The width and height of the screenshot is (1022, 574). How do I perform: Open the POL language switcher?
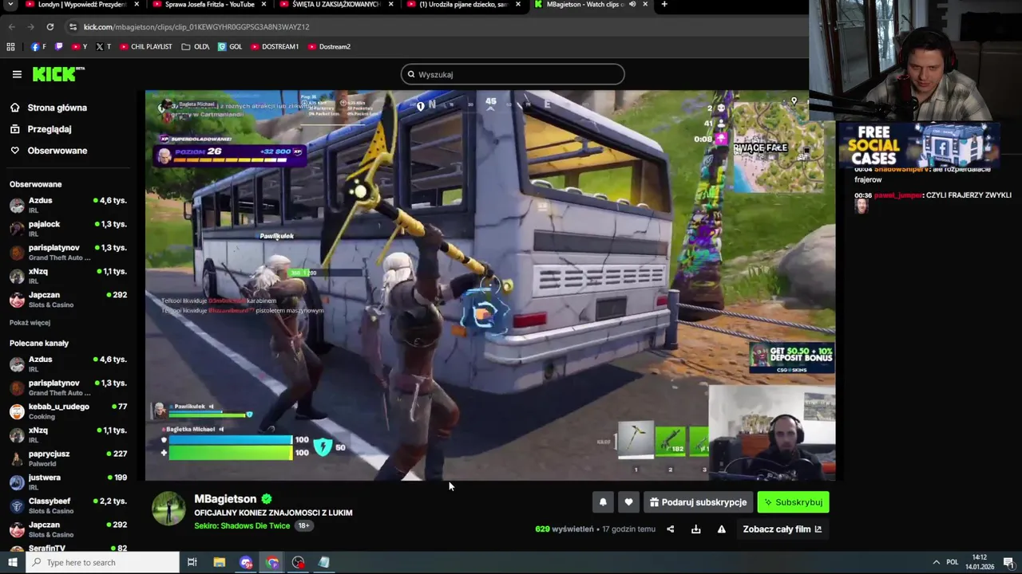coord(952,562)
